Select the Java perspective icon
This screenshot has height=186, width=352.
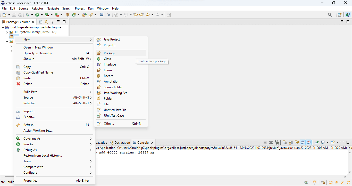348,15
